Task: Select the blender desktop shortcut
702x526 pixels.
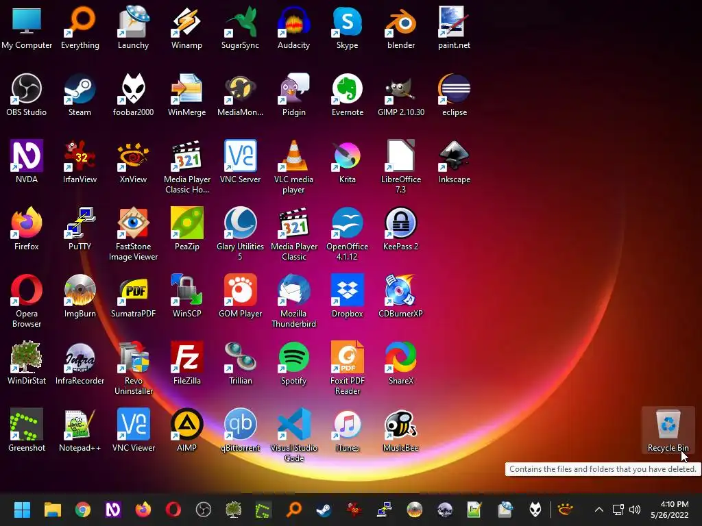Action: click(x=400, y=27)
